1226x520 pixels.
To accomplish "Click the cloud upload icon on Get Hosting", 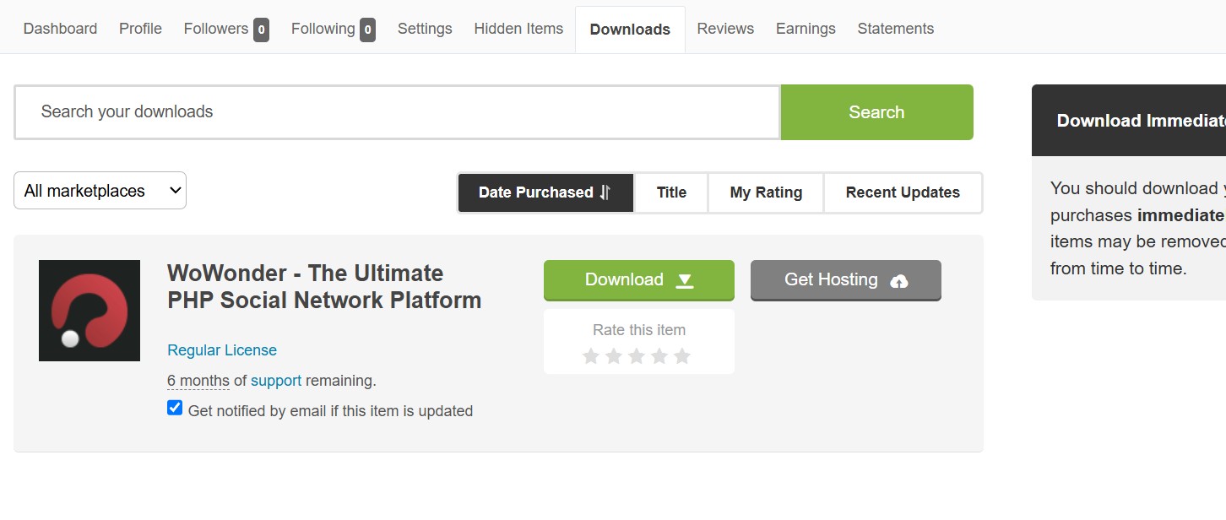I will 899,281.
